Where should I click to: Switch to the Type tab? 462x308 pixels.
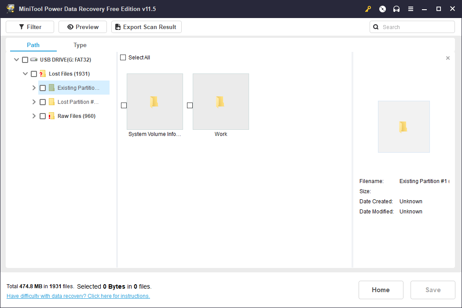(x=80, y=45)
